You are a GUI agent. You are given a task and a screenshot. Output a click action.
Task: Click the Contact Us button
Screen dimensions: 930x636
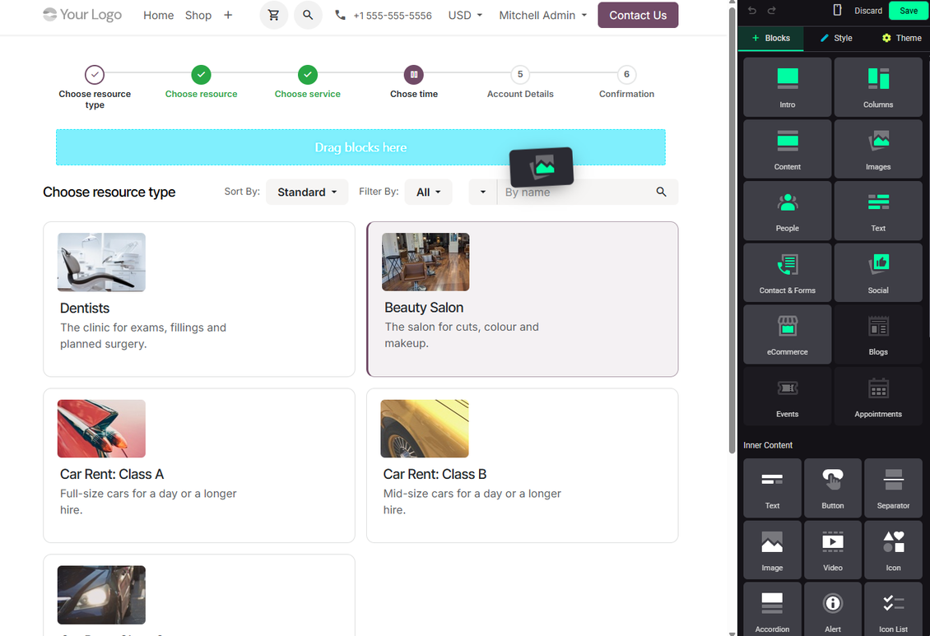[638, 16]
